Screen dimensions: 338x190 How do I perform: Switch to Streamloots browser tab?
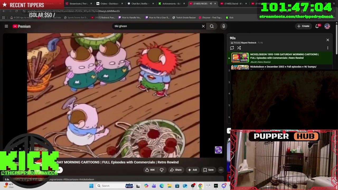[x=78, y=4]
